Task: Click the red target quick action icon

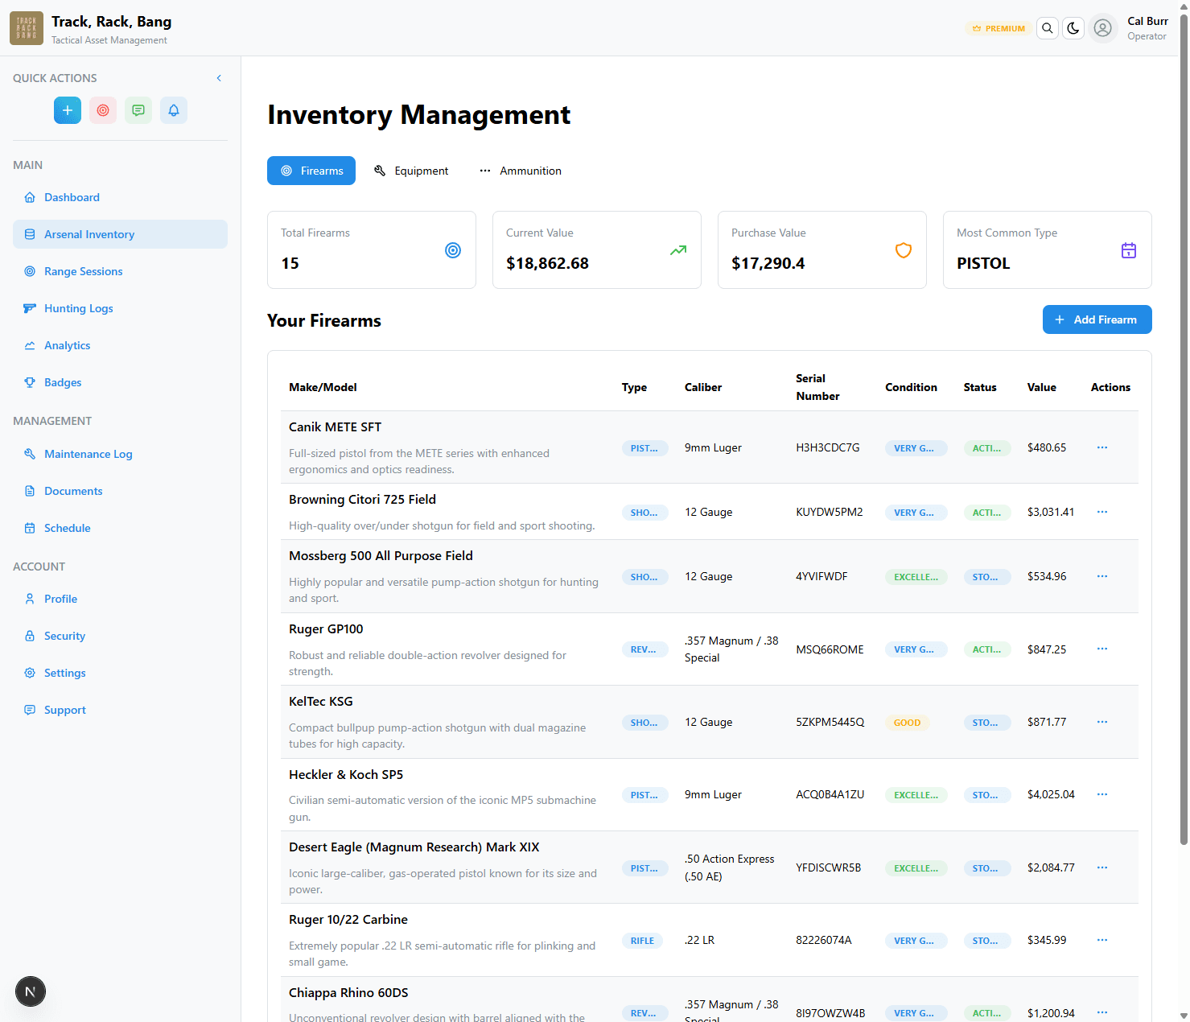Action: (x=103, y=110)
